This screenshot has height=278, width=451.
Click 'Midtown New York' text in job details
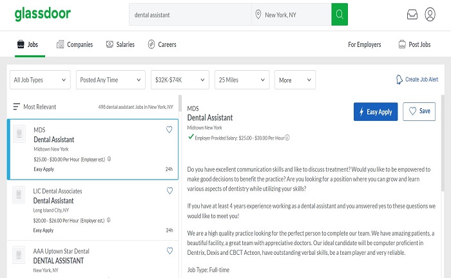click(204, 127)
